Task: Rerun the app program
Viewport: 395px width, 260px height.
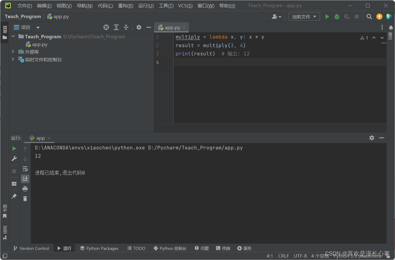Action: click(x=14, y=148)
